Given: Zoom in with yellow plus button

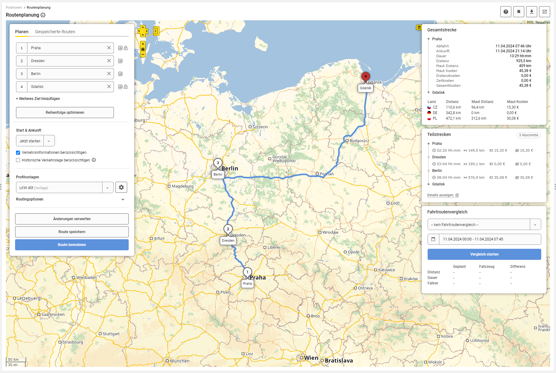Looking at the screenshot, I should tap(143, 44).
